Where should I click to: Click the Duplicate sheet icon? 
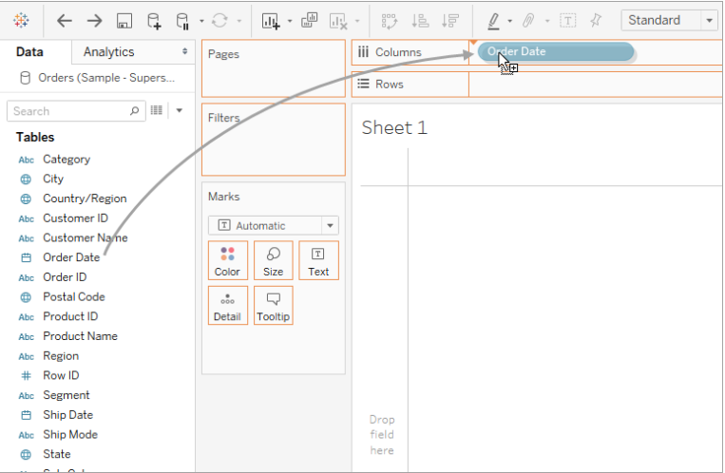(x=310, y=20)
